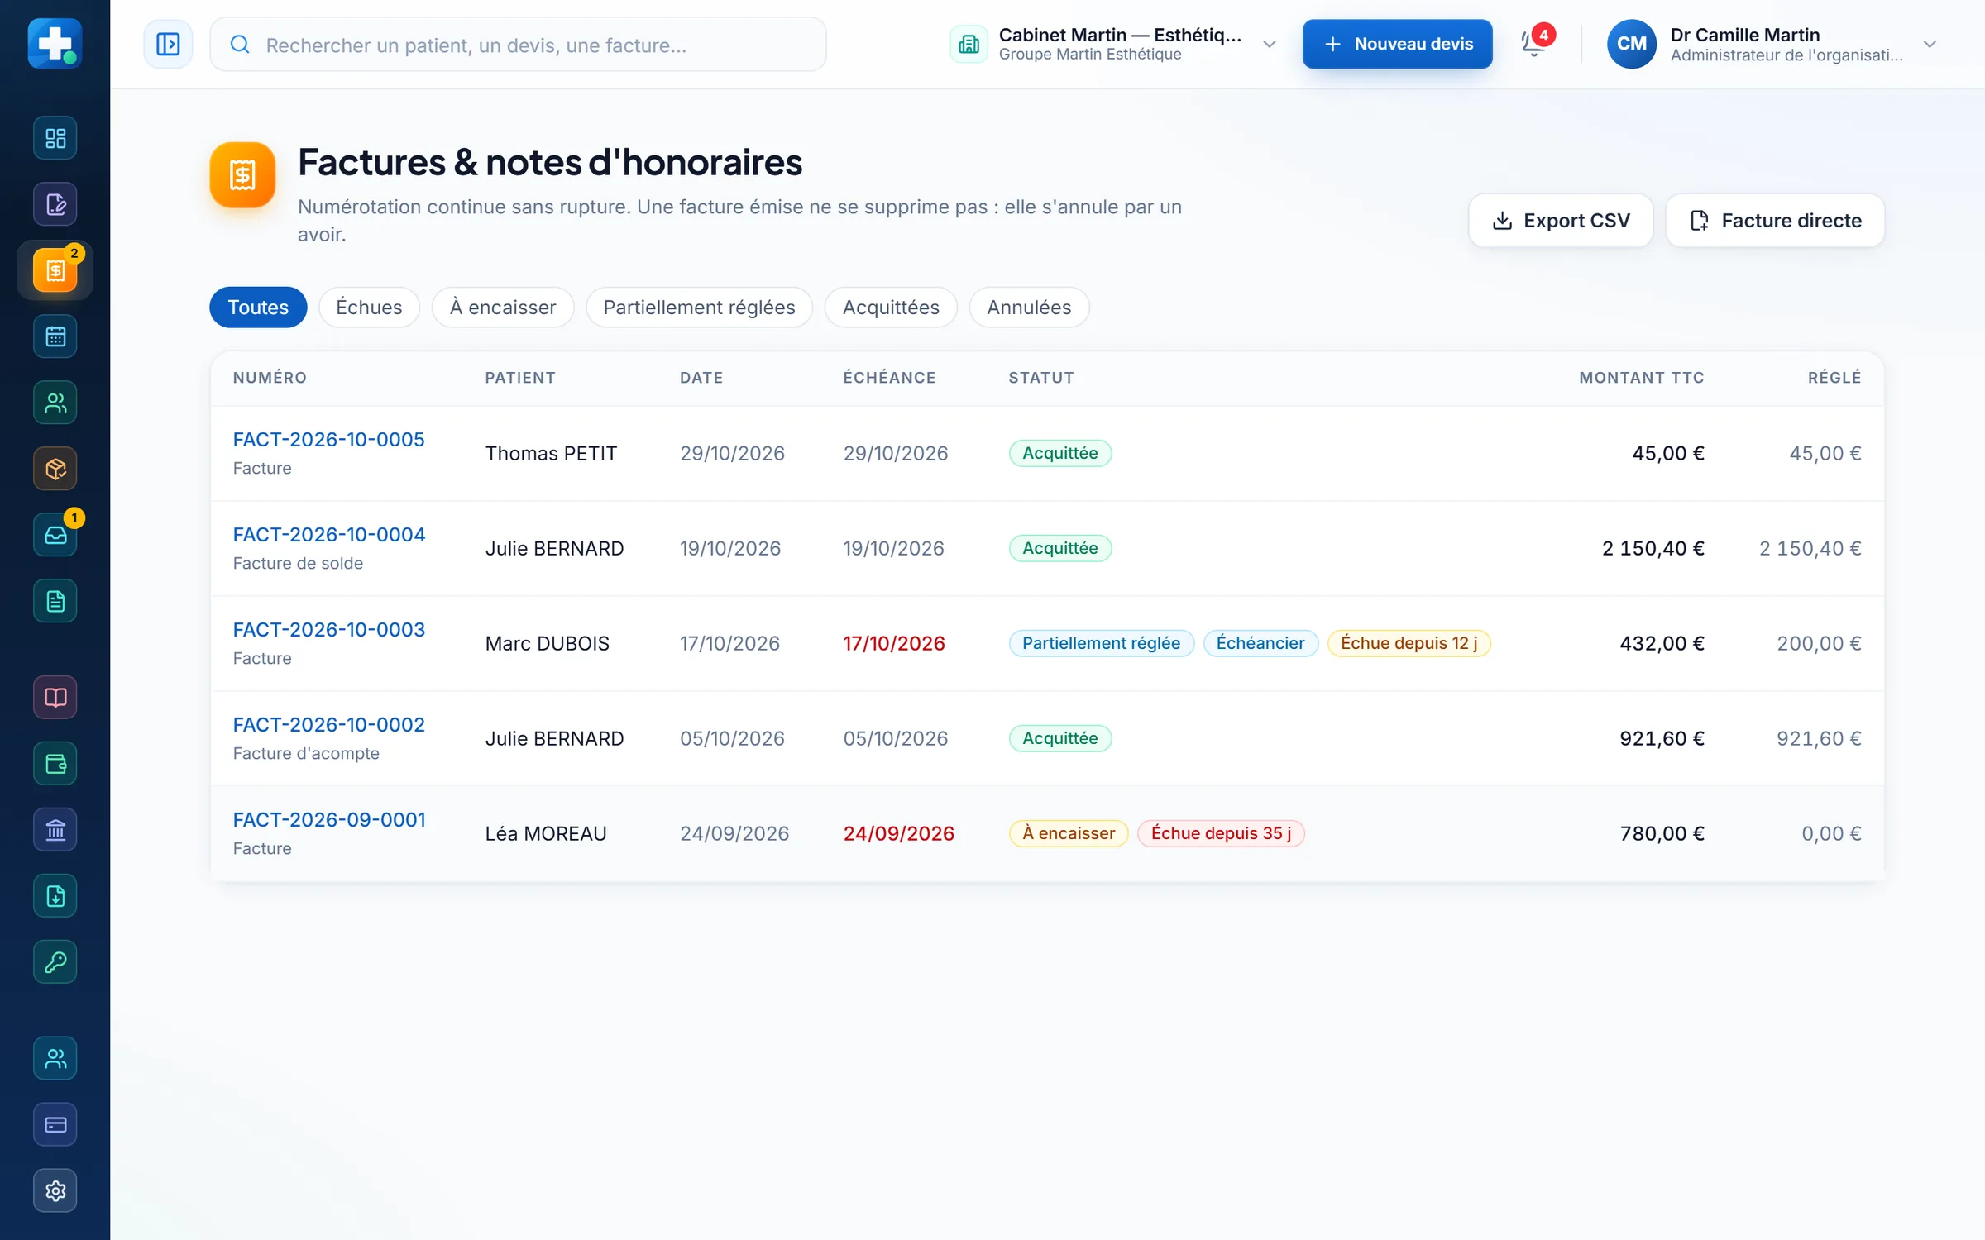Select the Toutes filter tab
The width and height of the screenshot is (1985, 1240).
tap(258, 308)
